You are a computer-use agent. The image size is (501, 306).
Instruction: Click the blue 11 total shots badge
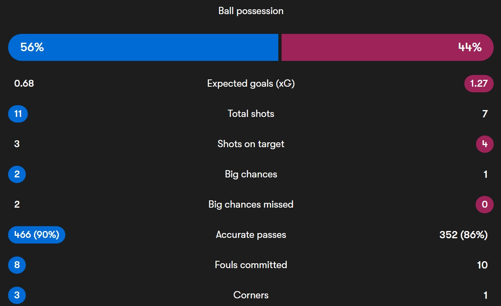pos(18,114)
